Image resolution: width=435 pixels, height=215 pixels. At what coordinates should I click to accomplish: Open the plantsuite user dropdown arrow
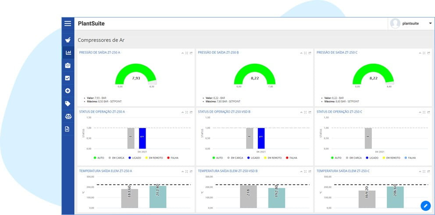pos(430,24)
